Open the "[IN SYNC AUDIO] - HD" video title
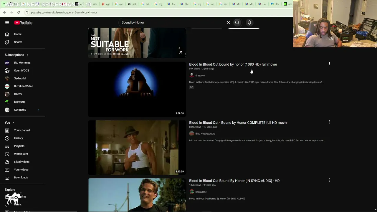377x212 pixels. coord(234,181)
